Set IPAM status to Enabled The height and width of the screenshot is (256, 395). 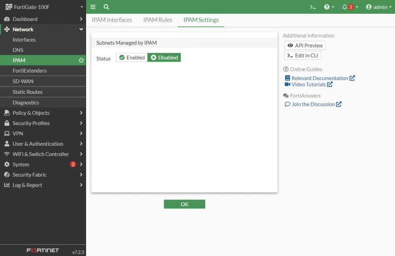[132, 58]
